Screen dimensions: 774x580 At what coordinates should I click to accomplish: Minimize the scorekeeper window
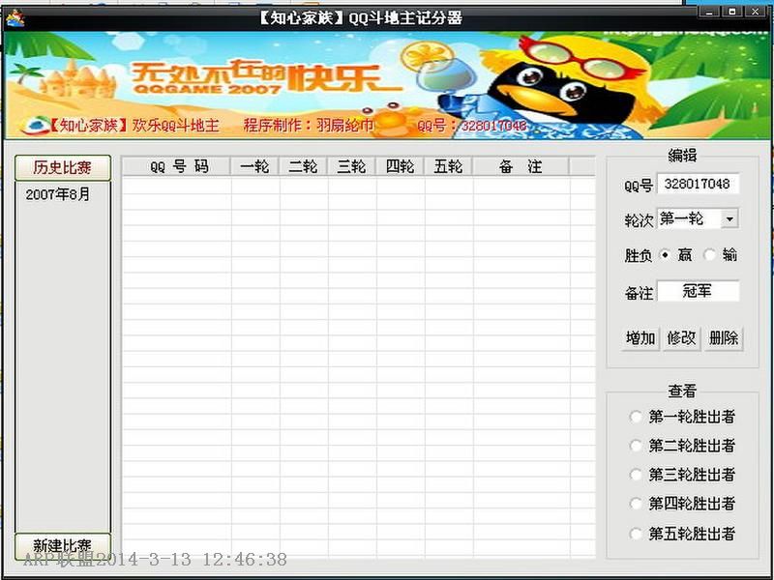709,12
